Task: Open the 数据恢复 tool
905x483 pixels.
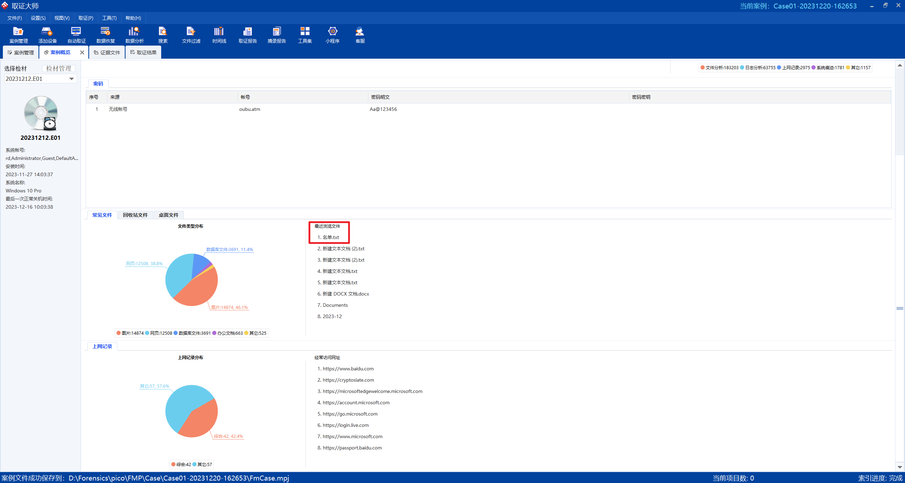Action: pos(105,35)
